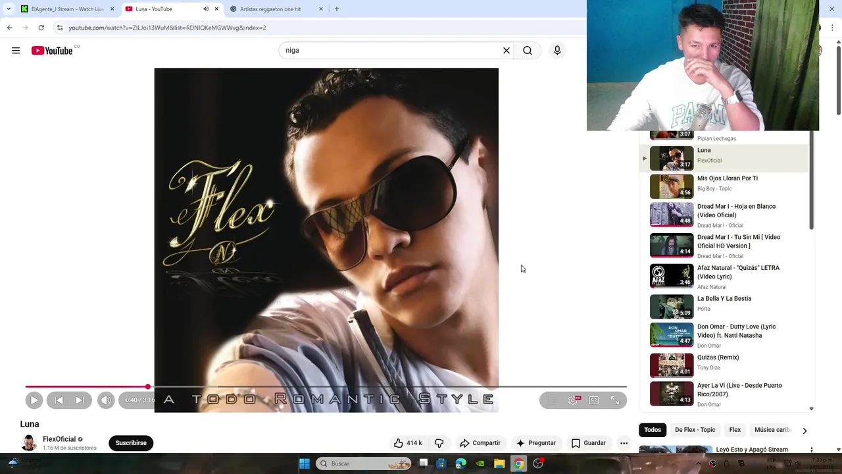Toggle the player subtitles button
This screenshot has width=842, height=474.
553,400
